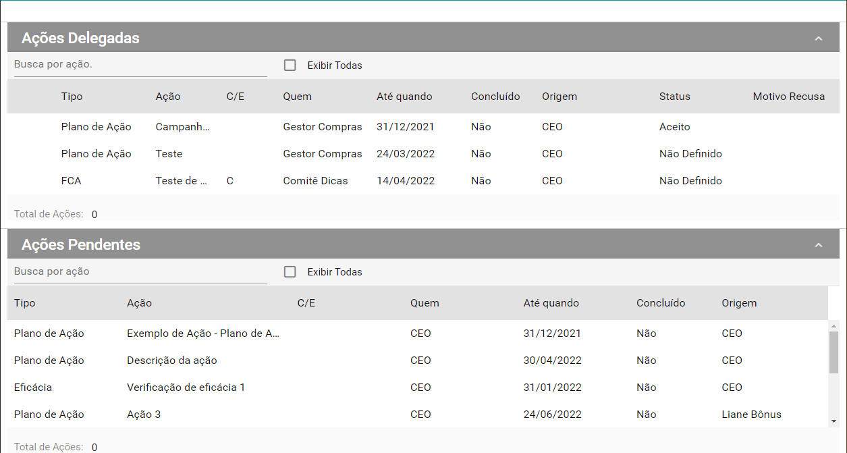Screen dimensions: 847x453
Task: Collapse the Ações Delegadas panel chevron
Action: click(x=819, y=38)
